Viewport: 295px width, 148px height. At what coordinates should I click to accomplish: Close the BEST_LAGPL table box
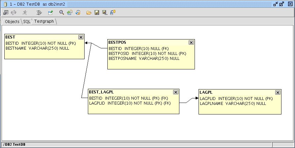click(175, 92)
